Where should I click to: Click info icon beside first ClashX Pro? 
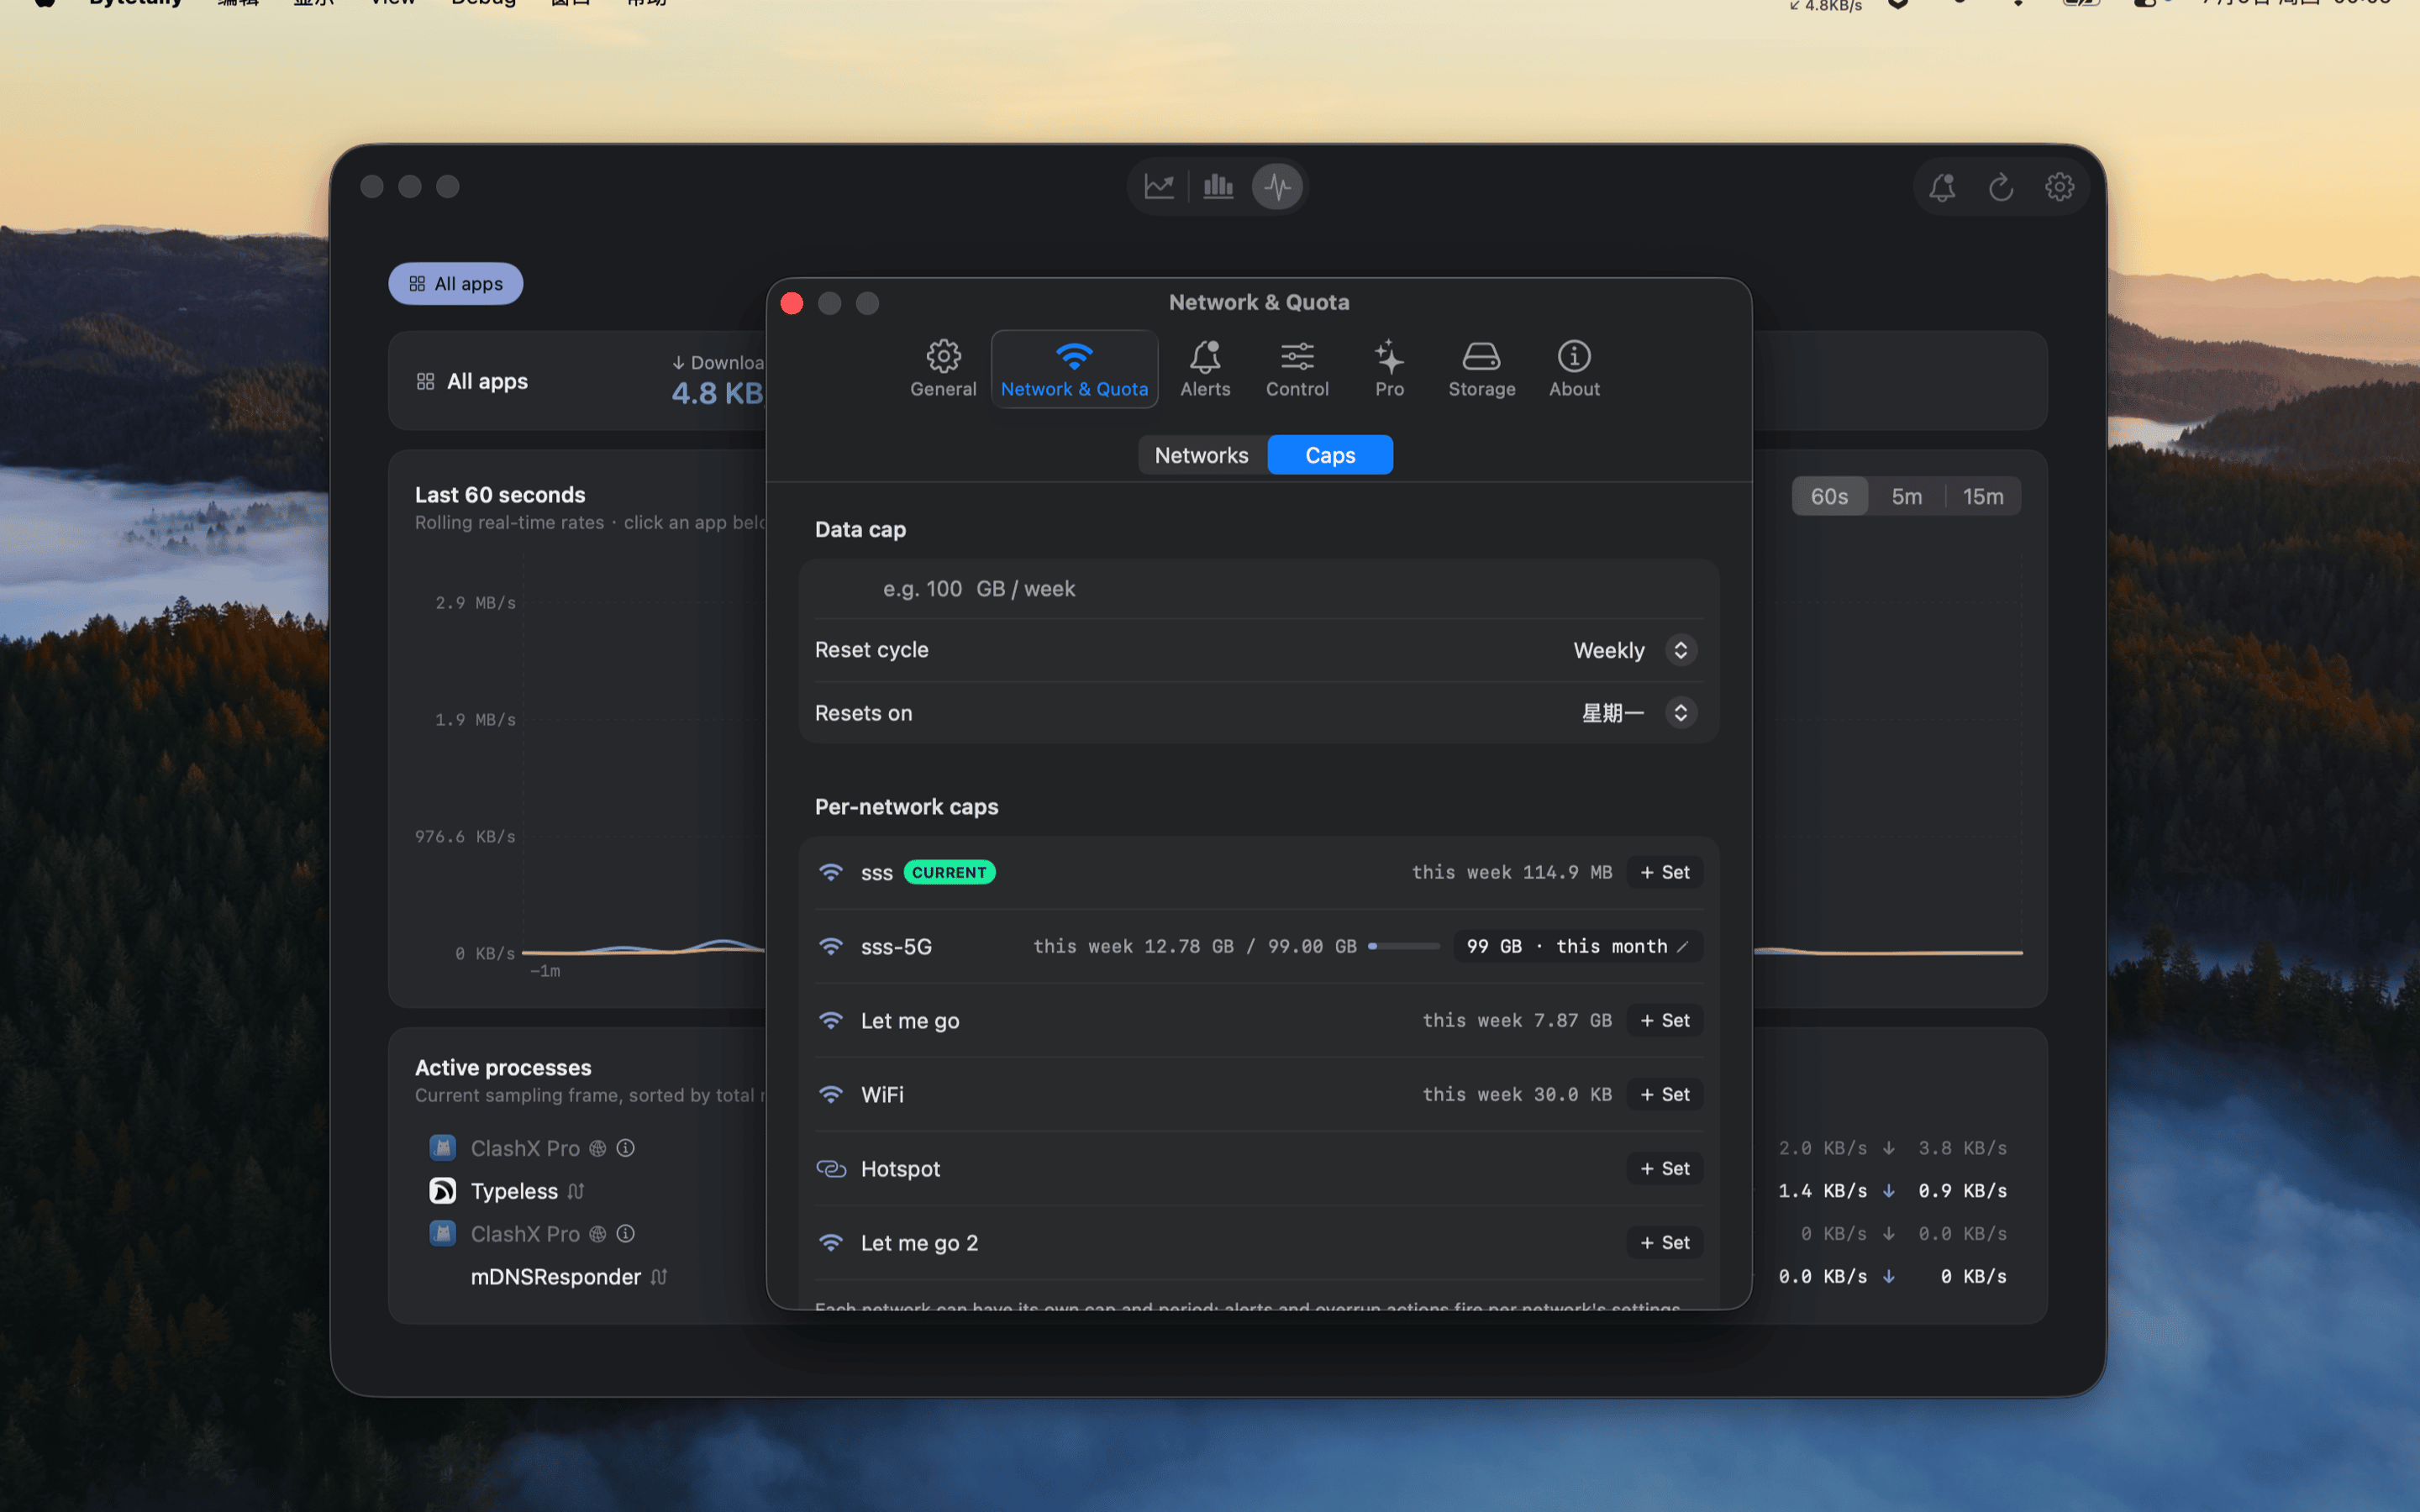tap(625, 1148)
